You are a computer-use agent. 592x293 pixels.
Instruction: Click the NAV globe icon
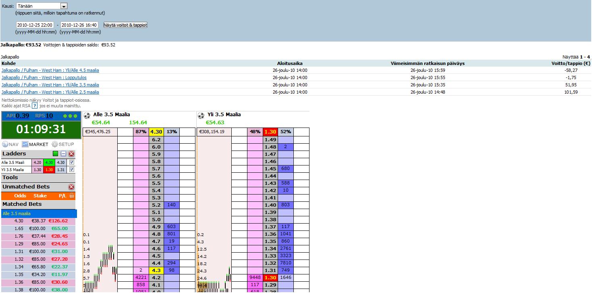click(5, 144)
